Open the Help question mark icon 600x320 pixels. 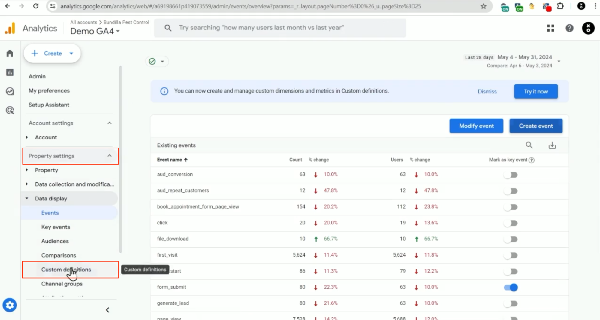[569, 28]
